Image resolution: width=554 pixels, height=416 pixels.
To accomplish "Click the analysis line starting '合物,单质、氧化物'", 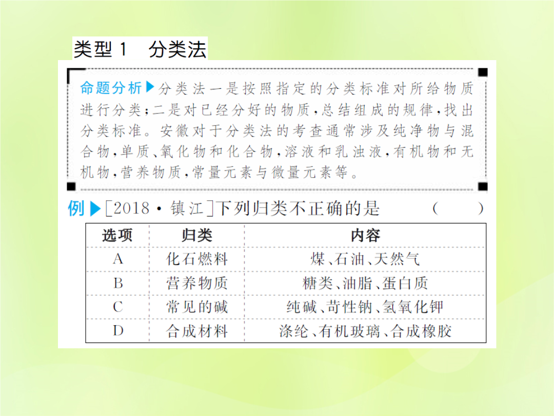I will [277, 152].
